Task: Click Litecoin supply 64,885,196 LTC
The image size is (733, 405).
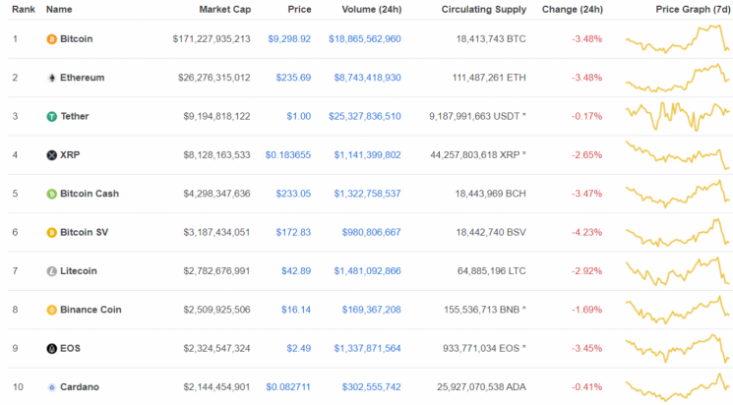Action: [492, 271]
